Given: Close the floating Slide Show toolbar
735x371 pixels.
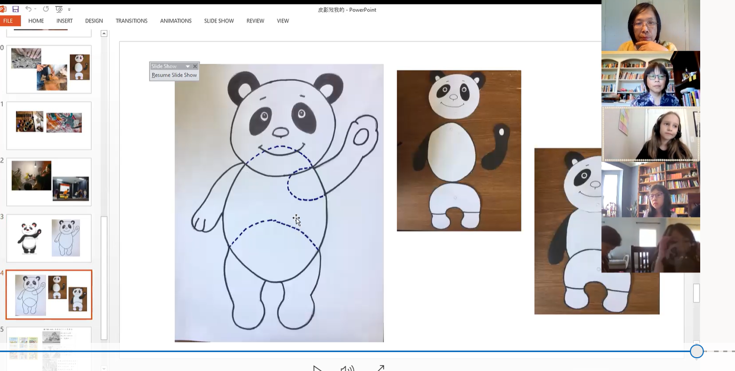Looking at the screenshot, I should 195,66.
